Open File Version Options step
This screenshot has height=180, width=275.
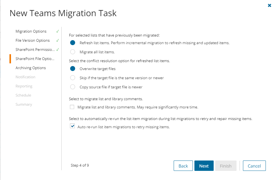click(32, 41)
